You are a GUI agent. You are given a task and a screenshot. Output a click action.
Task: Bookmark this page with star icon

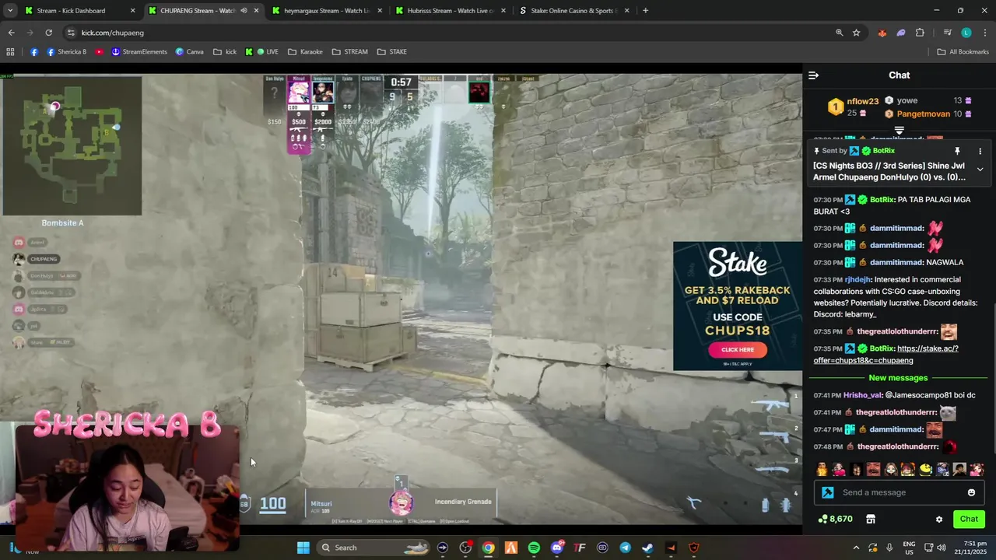tap(856, 33)
